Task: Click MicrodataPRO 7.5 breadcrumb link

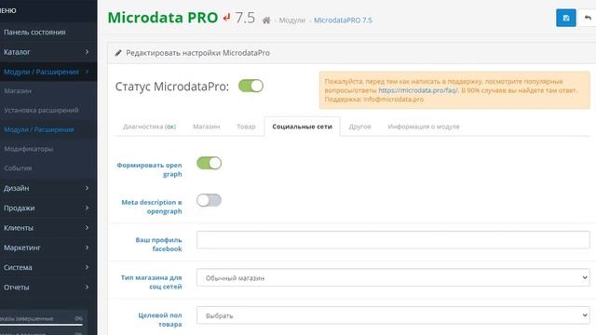Action: (343, 20)
